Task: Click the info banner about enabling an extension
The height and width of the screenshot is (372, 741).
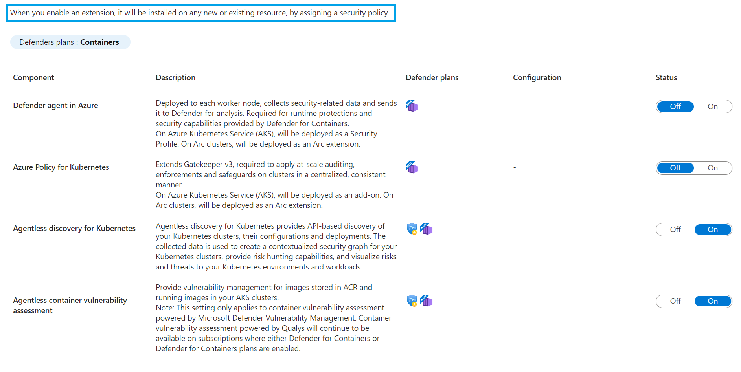Action: [201, 13]
